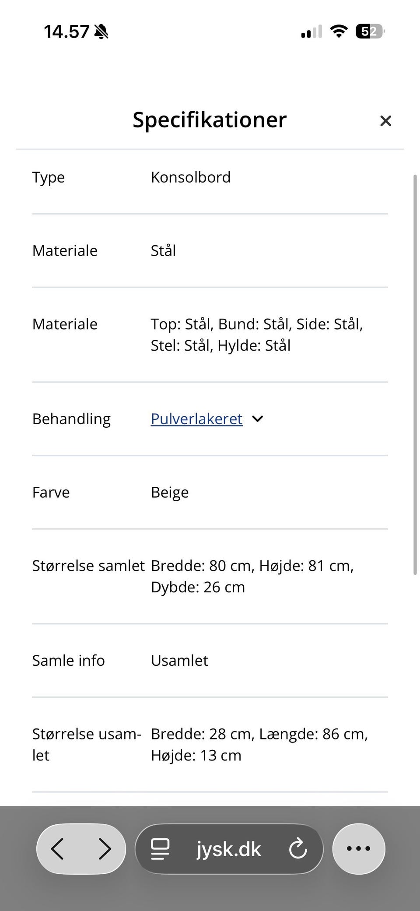Expand the Pulverlakeret treatment details

point(257,419)
